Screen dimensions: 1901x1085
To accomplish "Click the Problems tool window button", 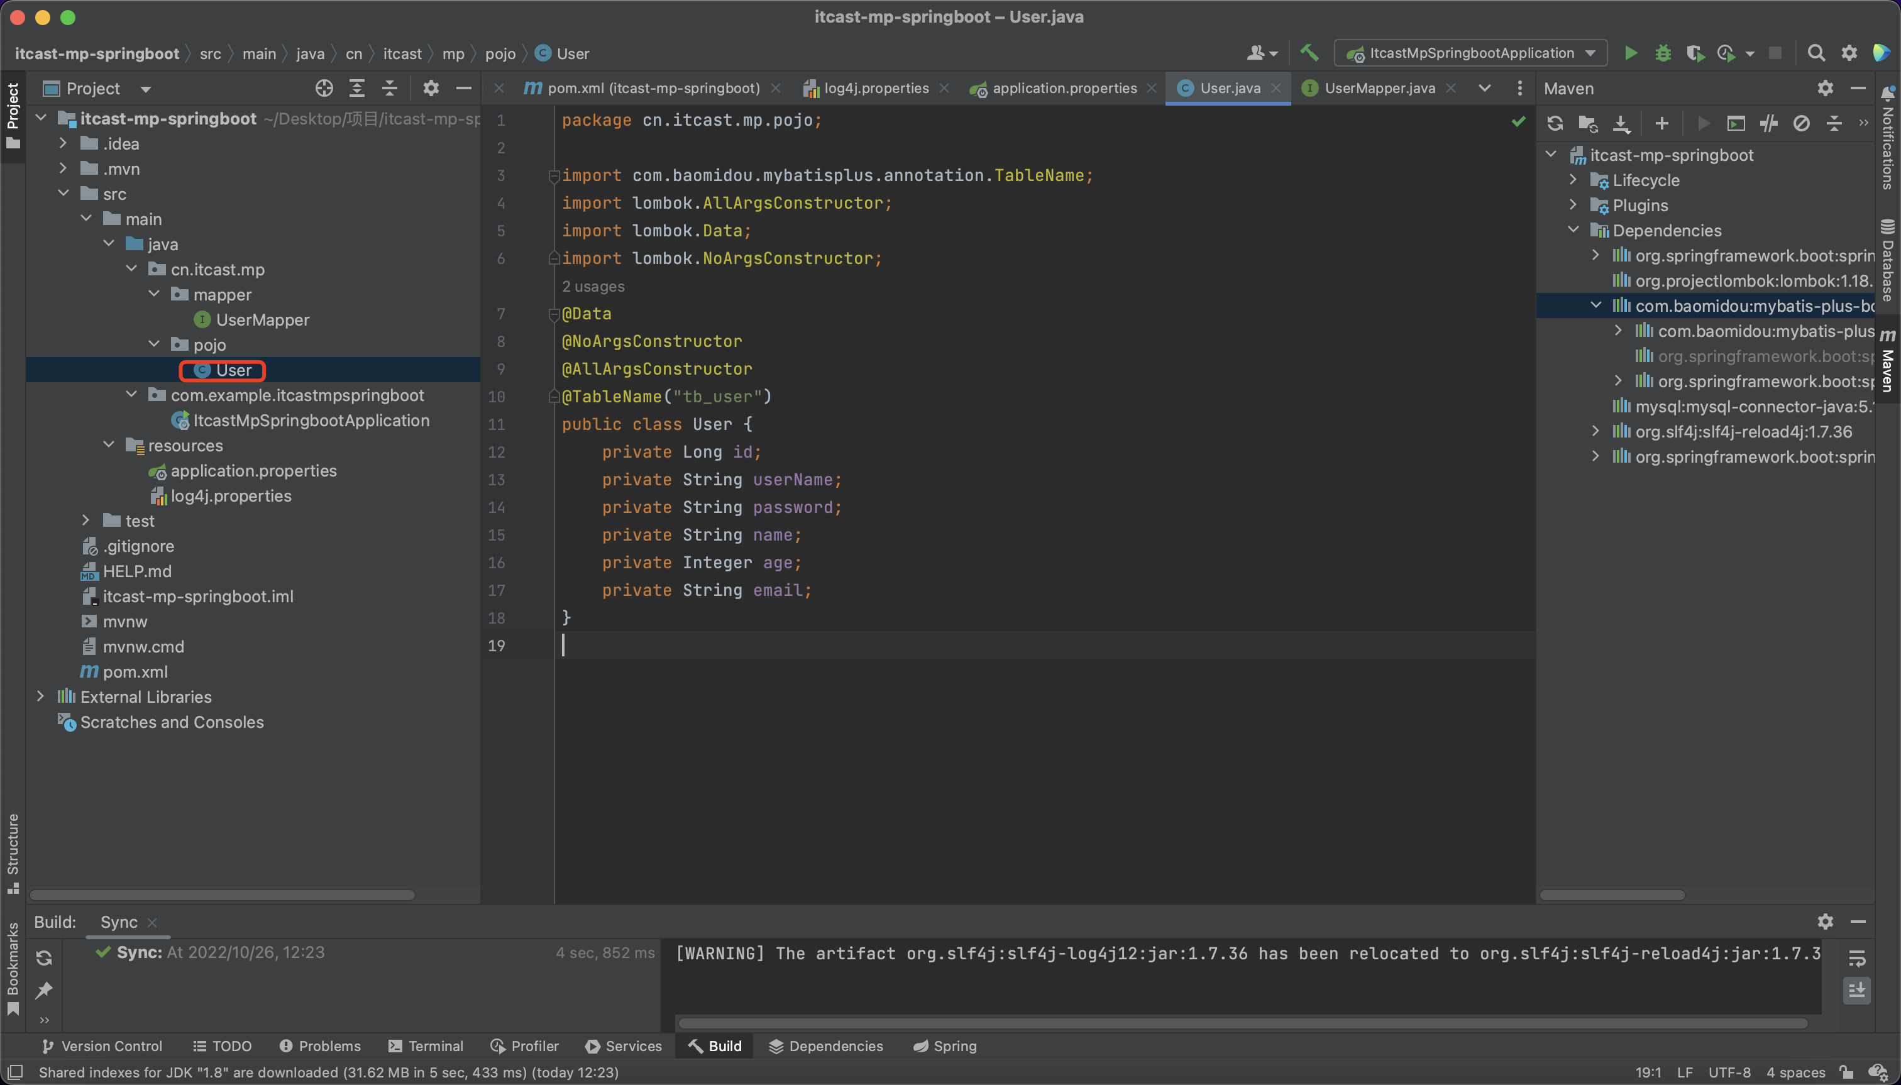I will [x=320, y=1045].
